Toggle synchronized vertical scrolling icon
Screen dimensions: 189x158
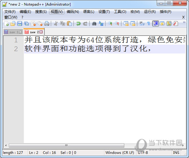[126, 24]
